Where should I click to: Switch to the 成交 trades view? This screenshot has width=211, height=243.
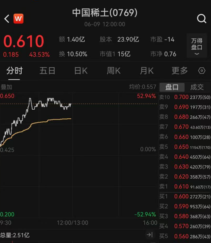pos(197,87)
